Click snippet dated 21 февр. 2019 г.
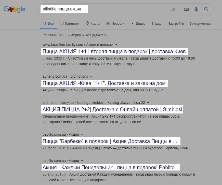Viewport: 222px width, 185px height. pos(115,148)
